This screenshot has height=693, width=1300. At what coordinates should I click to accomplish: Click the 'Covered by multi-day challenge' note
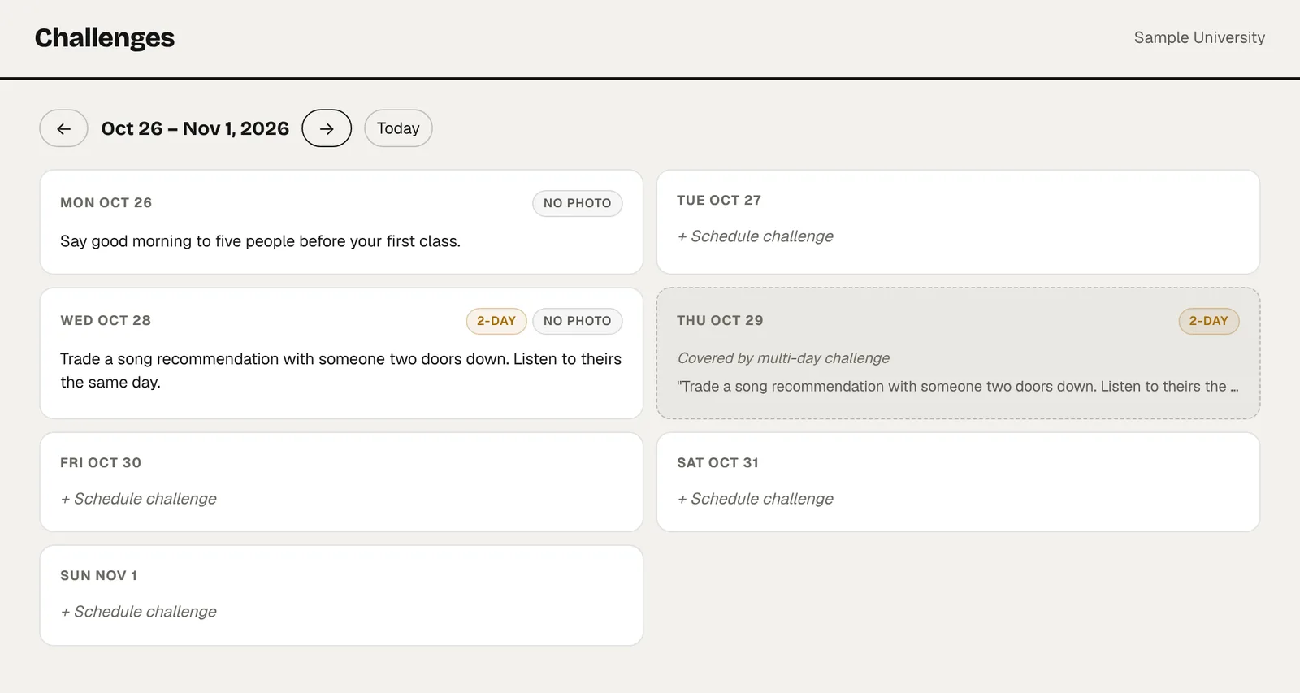[783, 358]
